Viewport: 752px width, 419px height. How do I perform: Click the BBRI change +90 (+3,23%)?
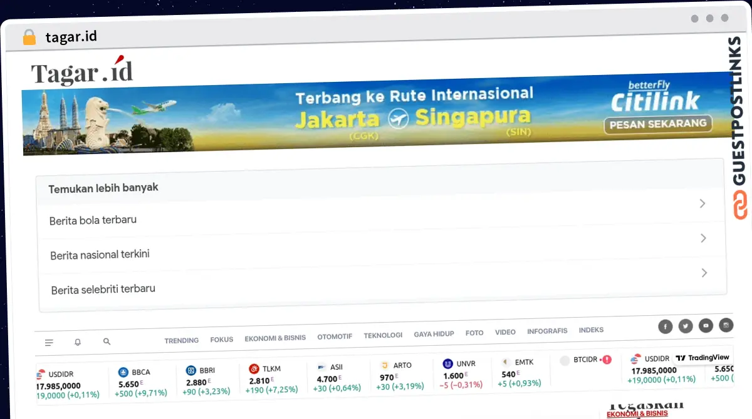click(x=206, y=391)
